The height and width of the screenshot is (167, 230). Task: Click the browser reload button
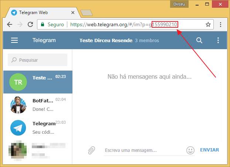30,24
